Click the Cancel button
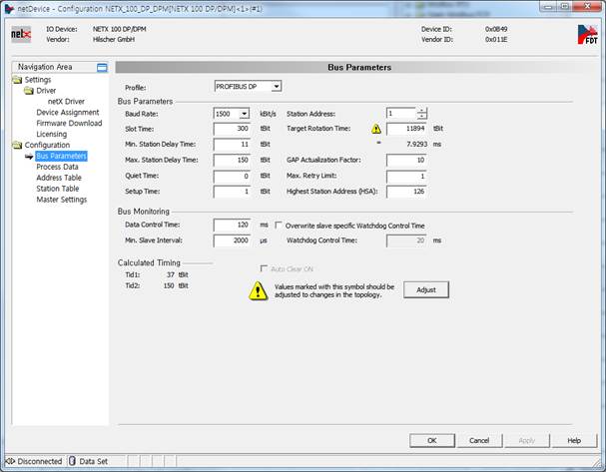Image resolution: width=606 pixels, height=472 pixels. pyautogui.click(x=479, y=441)
